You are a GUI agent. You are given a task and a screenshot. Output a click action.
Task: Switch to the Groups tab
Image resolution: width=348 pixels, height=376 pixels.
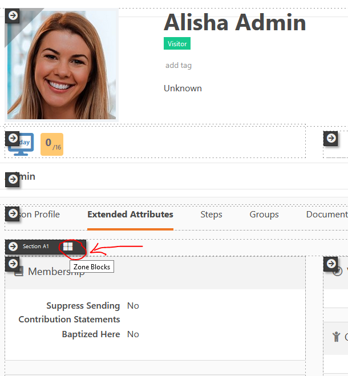[264, 215]
